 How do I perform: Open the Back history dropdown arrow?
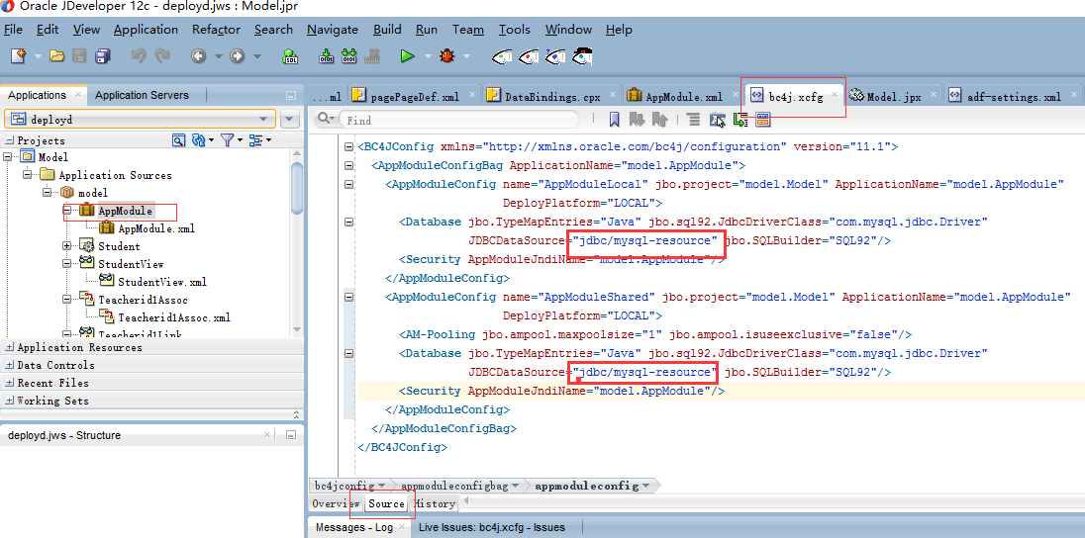click(x=219, y=56)
